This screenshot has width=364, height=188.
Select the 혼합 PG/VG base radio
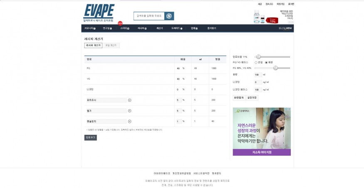256,62
